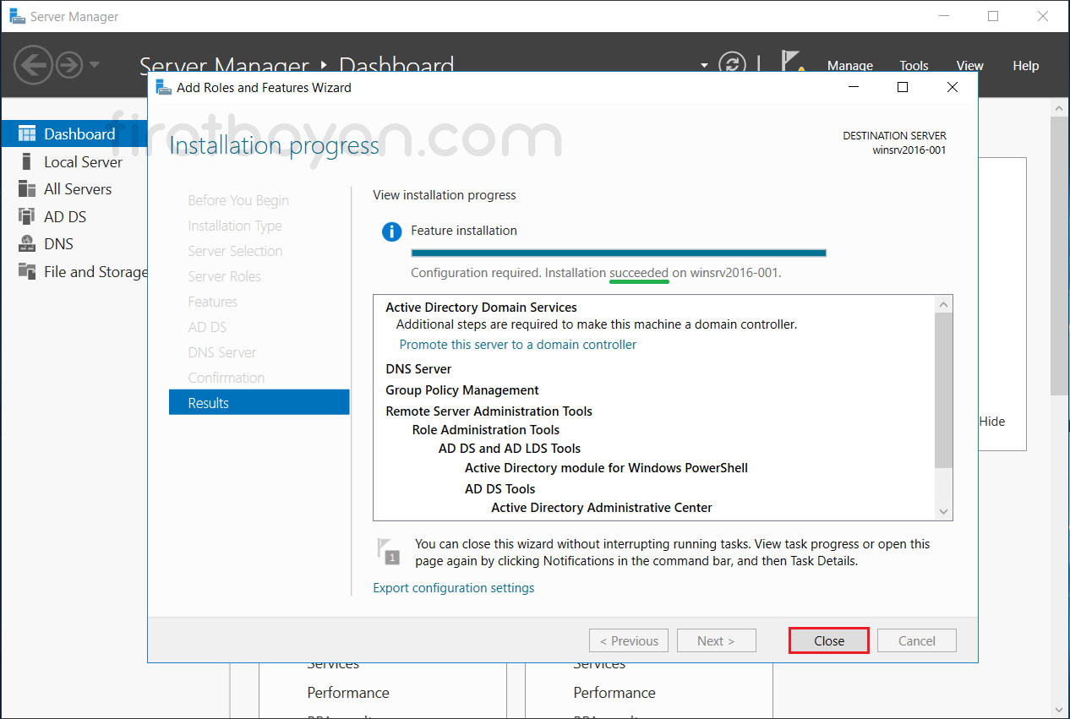This screenshot has height=719, width=1070.
Task: Click the notification flag icon in wizard
Action: [388, 551]
